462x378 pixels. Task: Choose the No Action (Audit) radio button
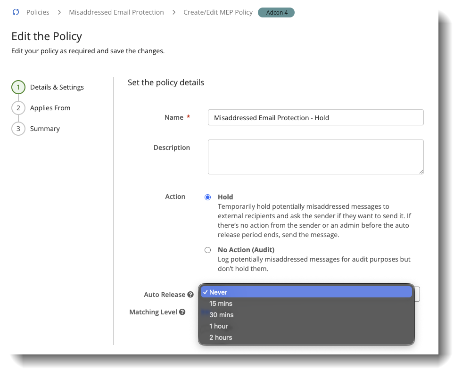click(208, 250)
